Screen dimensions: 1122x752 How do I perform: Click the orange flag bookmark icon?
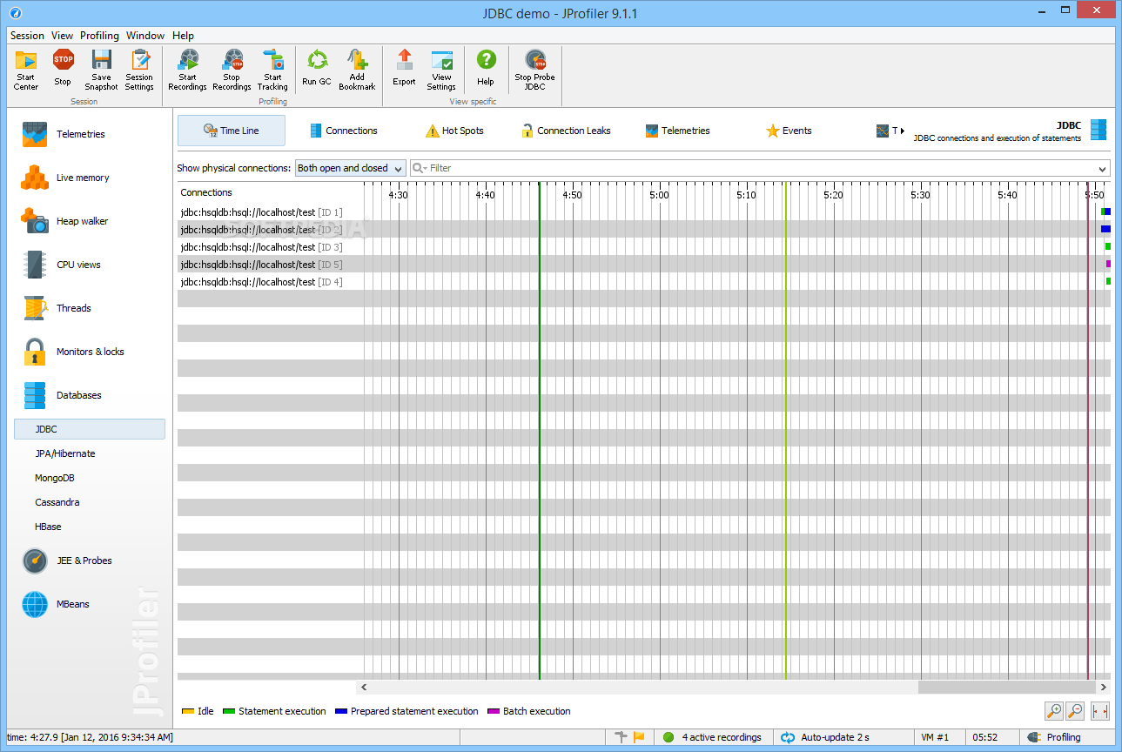[x=639, y=737]
